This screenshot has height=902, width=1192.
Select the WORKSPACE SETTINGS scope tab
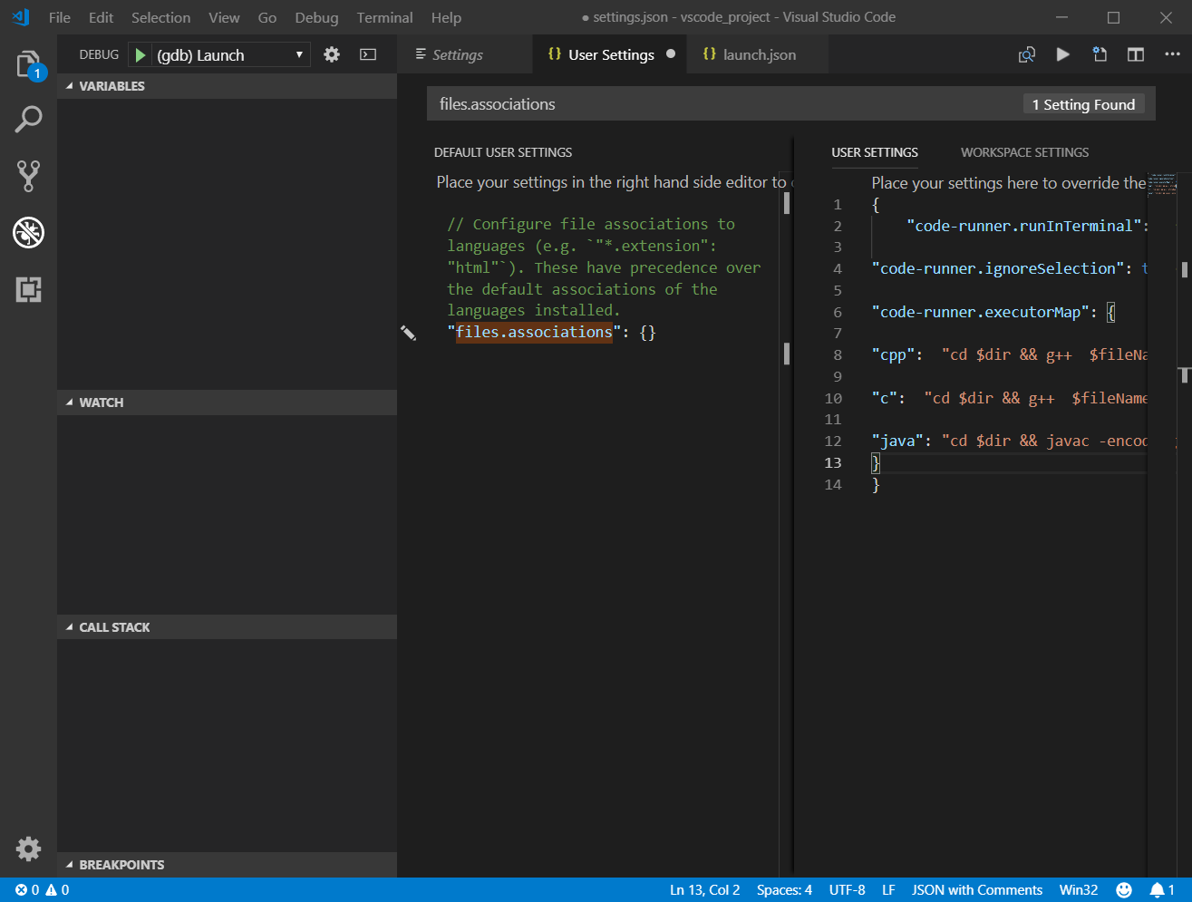pos(1024,152)
